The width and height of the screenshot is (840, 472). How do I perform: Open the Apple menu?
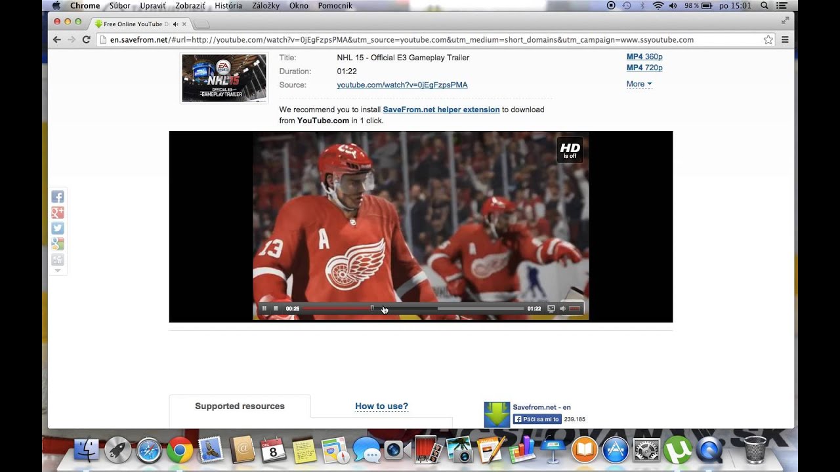click(x=56, y=6)
